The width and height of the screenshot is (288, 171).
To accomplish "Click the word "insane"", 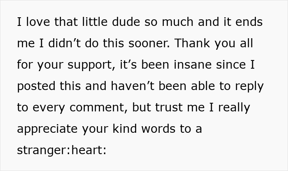I will [x=193, y=65].
